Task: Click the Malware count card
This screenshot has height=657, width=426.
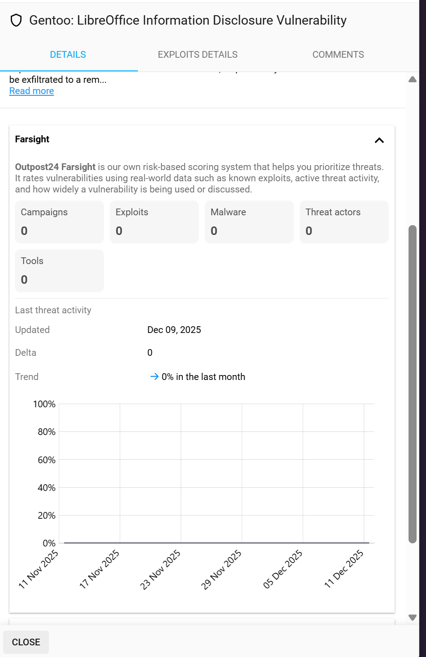Action: coord(249,222)
